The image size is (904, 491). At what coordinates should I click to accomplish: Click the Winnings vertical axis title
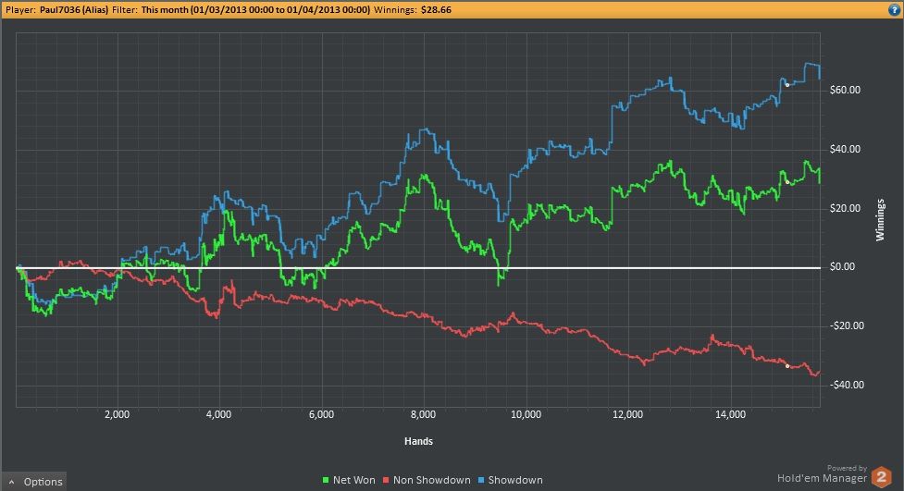(x=880, y=219)
